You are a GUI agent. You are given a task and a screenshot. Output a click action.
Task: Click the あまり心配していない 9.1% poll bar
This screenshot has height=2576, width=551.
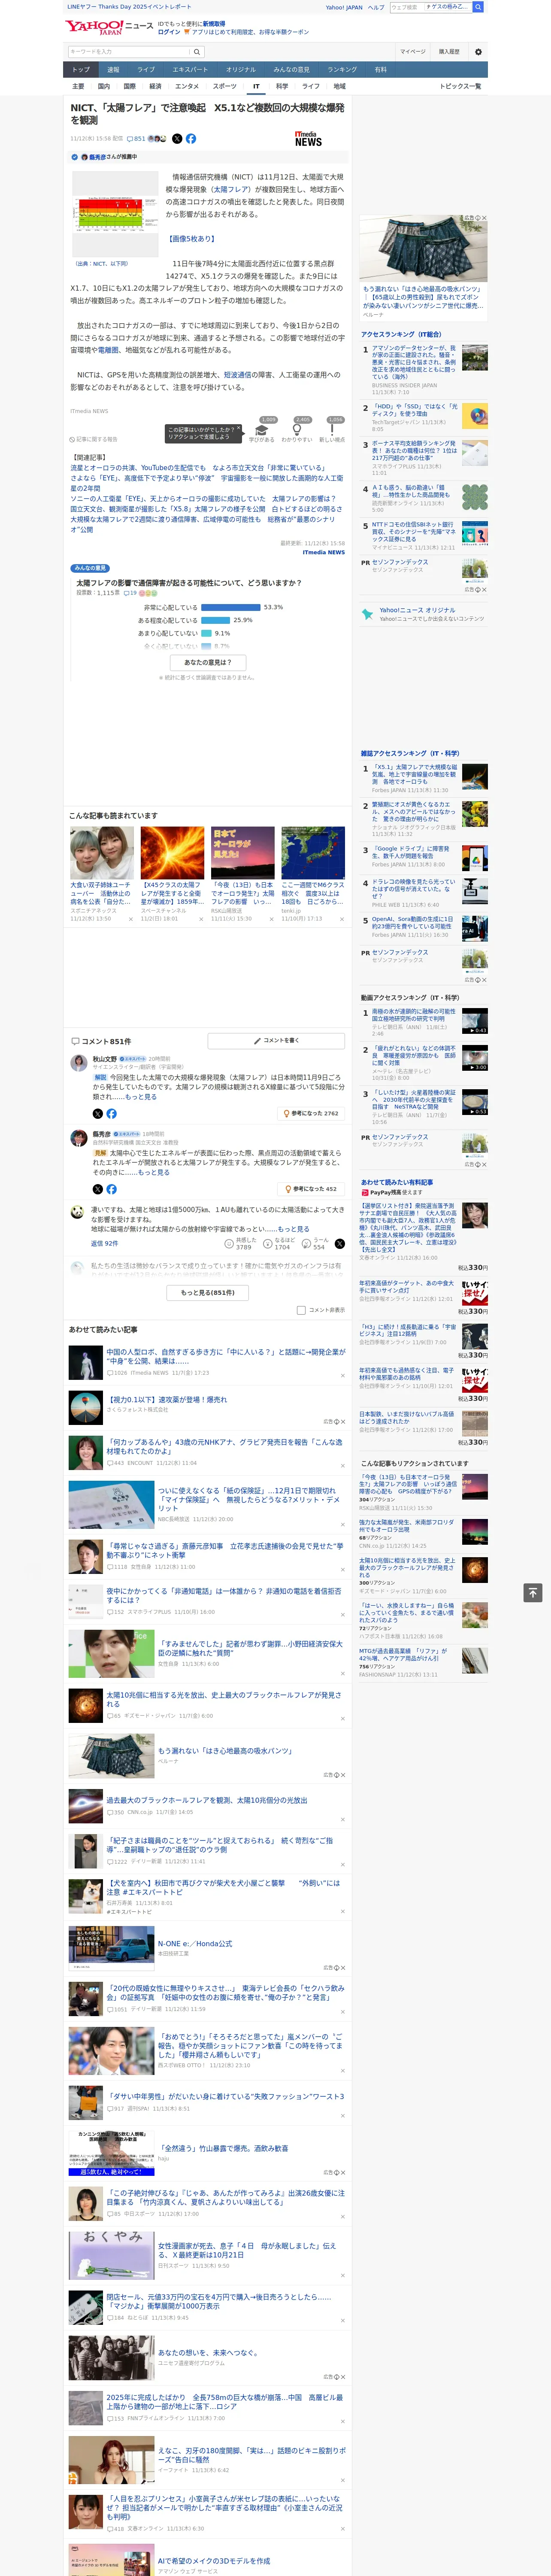(x=206, y=633)
